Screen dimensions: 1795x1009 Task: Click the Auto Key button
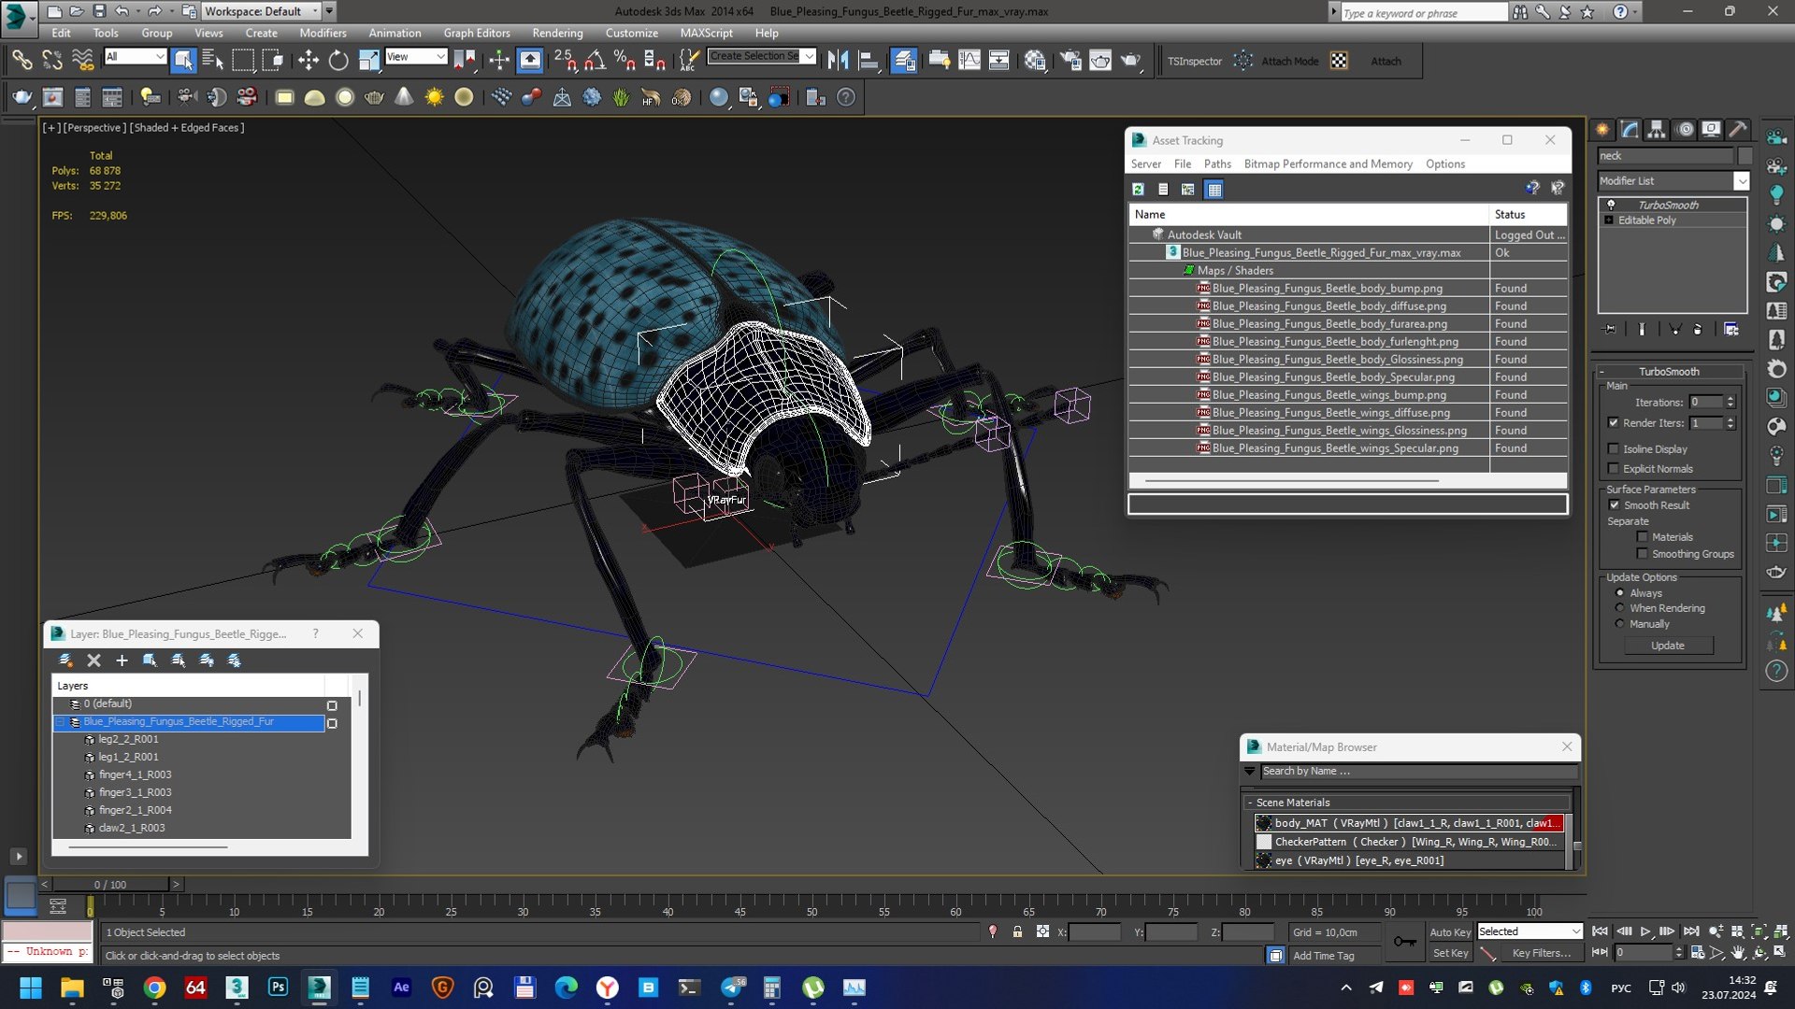point(1450,932)
